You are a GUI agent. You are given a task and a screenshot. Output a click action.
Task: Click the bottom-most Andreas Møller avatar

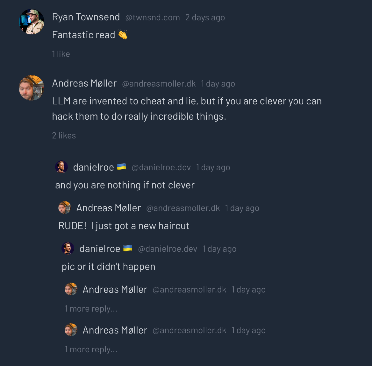[x=71, y=330]
